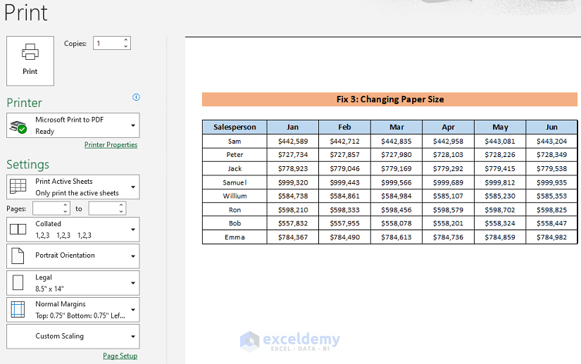Click the Collated pages icon
The image size is (581, 364).
pyautogui.click(x=18, y=230)
